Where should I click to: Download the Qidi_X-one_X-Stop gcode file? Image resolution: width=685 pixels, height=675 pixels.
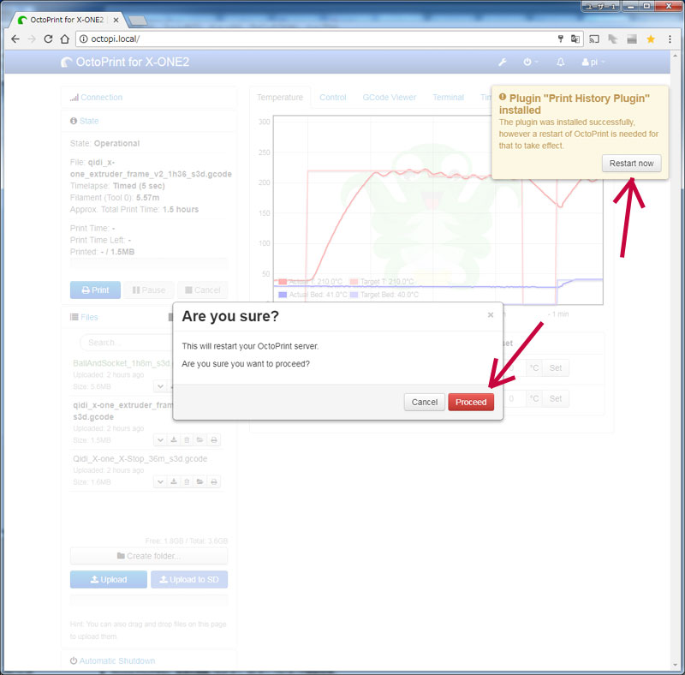point(174,481)
